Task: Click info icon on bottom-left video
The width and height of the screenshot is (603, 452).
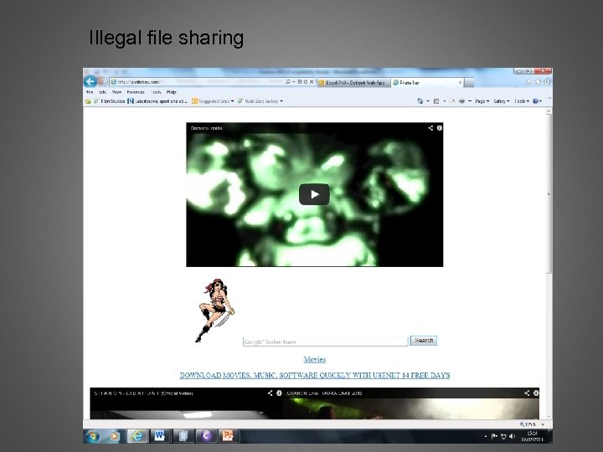Action: 279,393
